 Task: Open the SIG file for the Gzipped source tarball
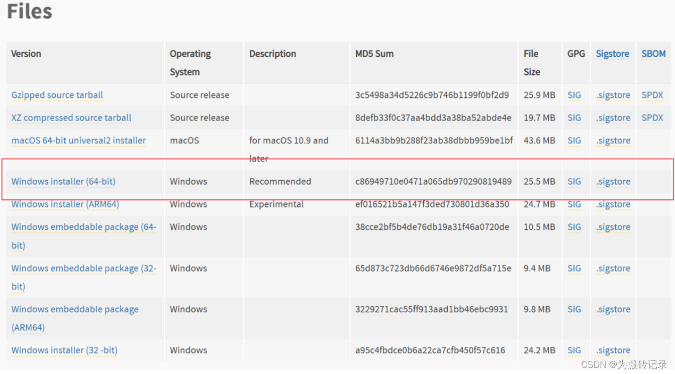click(x=574, y=95)
